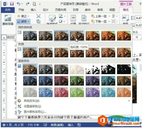Image resolution: width=142 pixels, height=128 pixels.
Task: Select the hovered saturation 100% thumbnail
Action: [77, 36]
